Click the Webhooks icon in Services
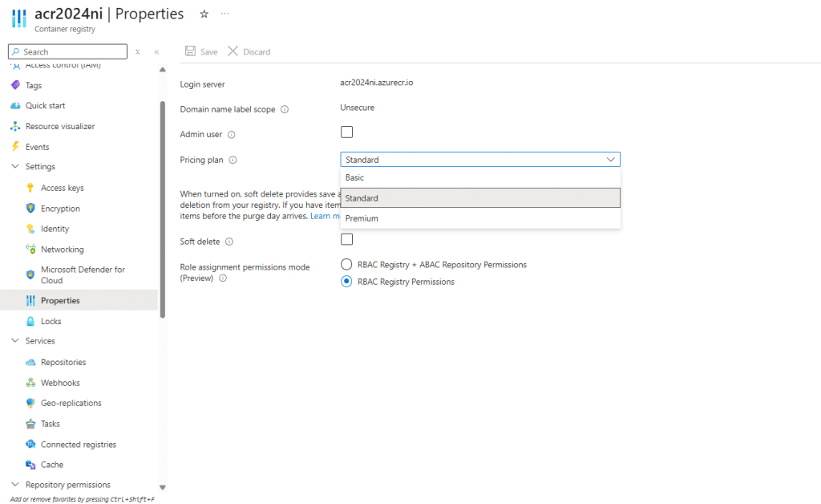Image resolution: width=821 pixels, height=504 pixels. tap(30, 383)
